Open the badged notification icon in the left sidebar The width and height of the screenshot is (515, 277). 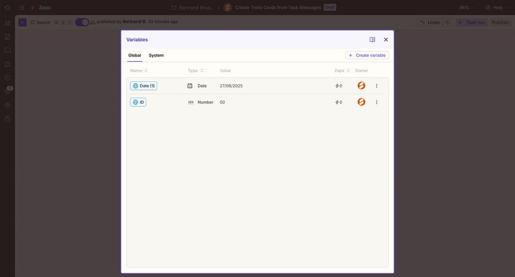tap(8, 90)
